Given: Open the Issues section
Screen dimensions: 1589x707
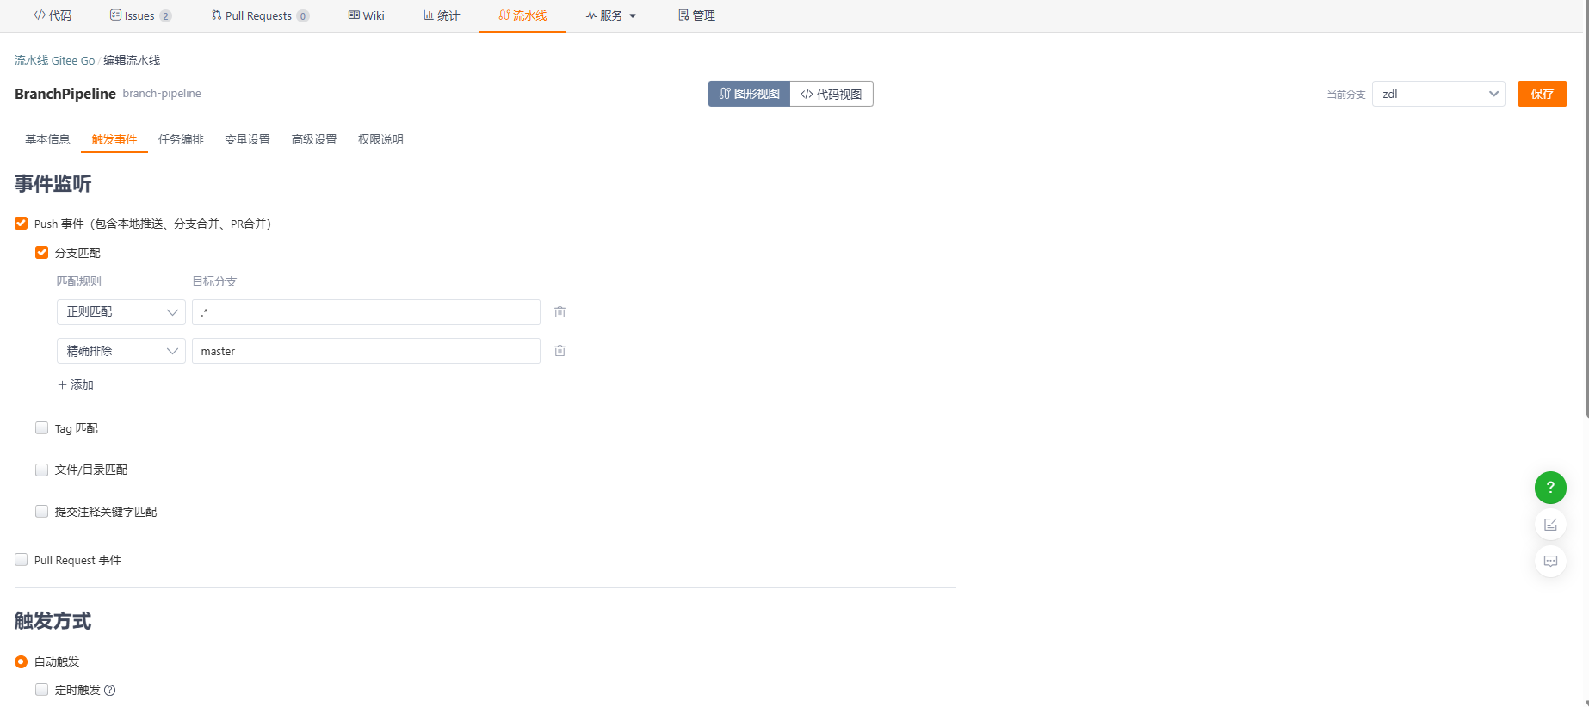Looking at the screenshot, I should (x=140, y=15).
